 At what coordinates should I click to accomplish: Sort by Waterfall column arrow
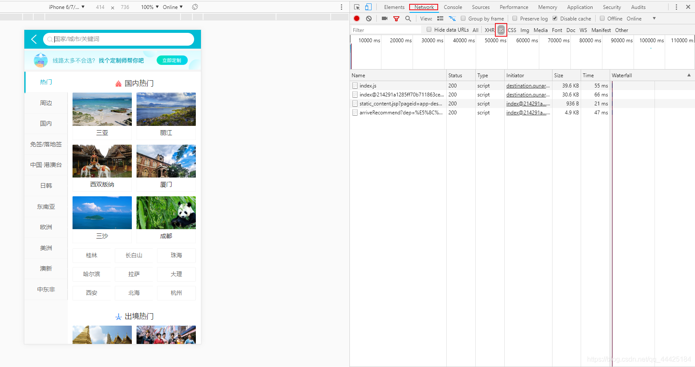(x=689, y=75)
